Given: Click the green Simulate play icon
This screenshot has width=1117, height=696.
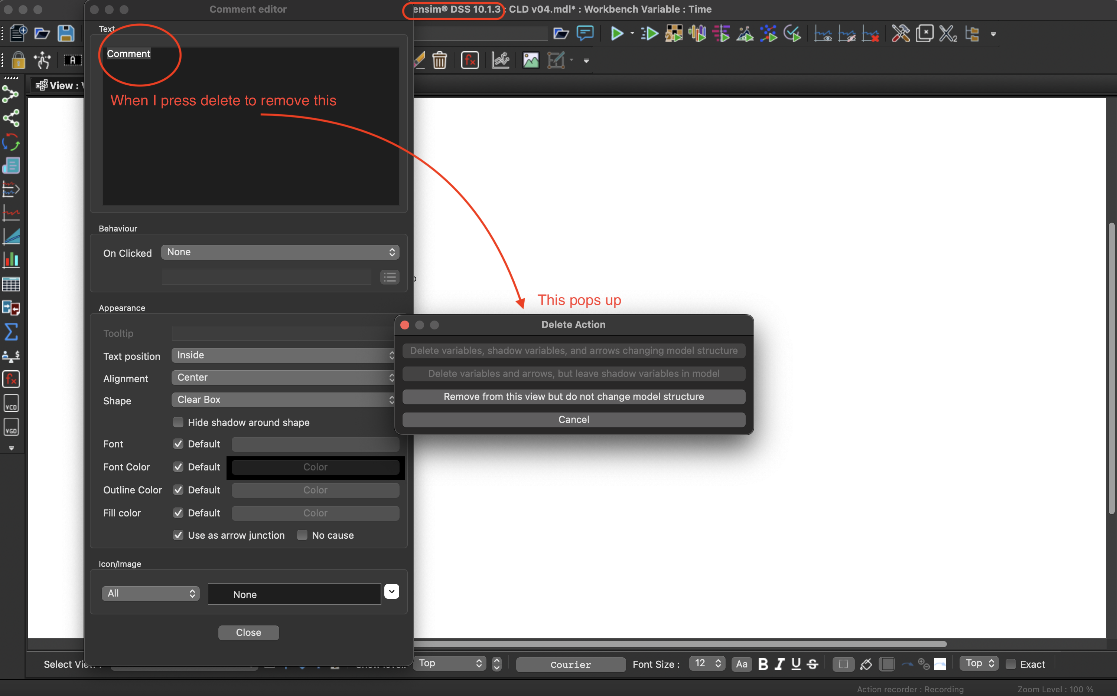Looking at the screenshot, I should point(617,34).
